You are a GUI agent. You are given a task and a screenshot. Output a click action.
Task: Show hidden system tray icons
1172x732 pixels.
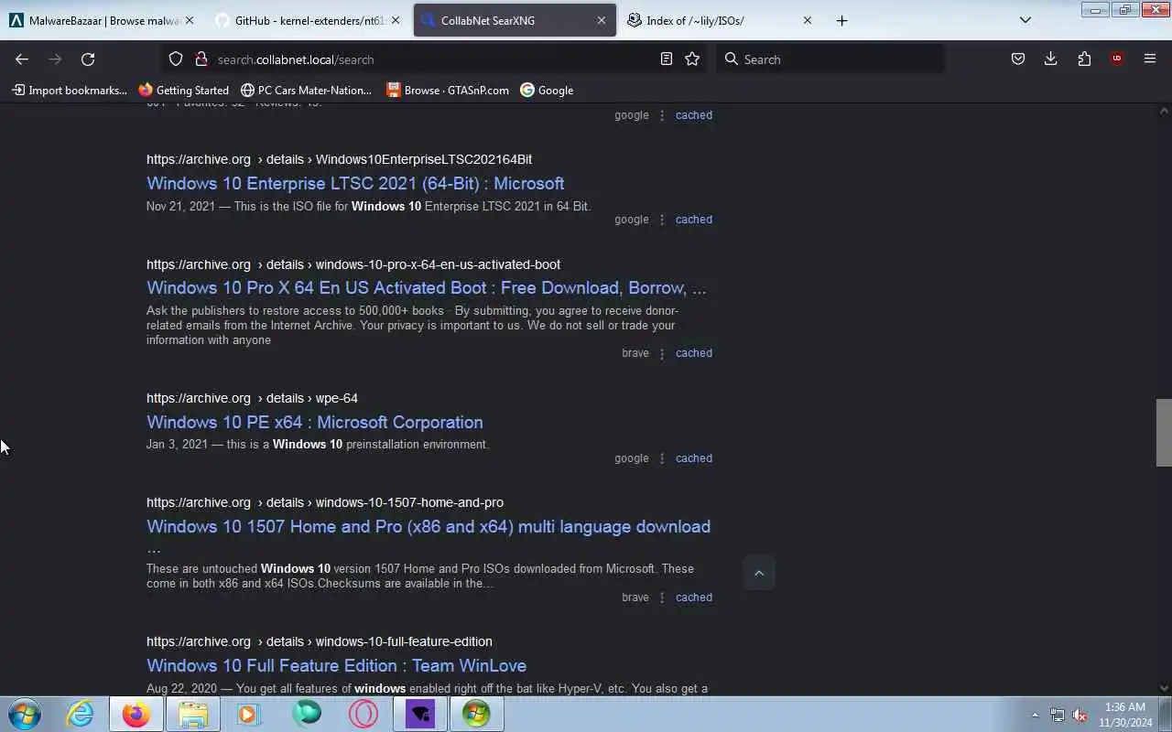[x=1035, y=715]
